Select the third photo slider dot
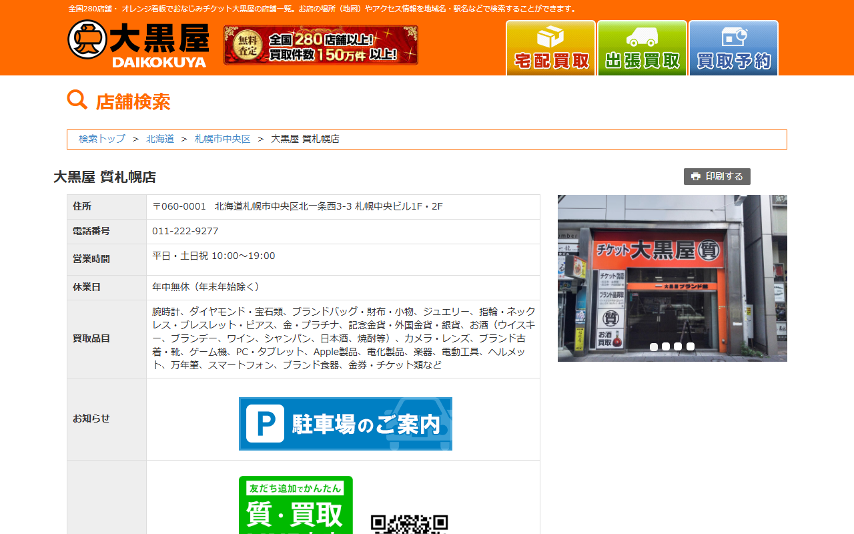The image size is (854, 534). coord(678,346)
